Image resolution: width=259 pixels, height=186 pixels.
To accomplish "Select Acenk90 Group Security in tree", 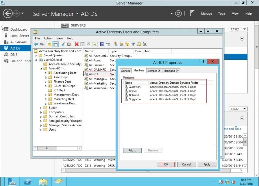I will point(65,64).
